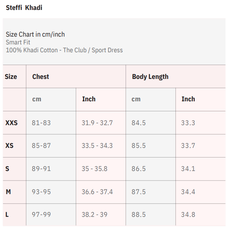
Task: Click the 100% Khadi Cotton description text
Action: [x=64, y=50]
